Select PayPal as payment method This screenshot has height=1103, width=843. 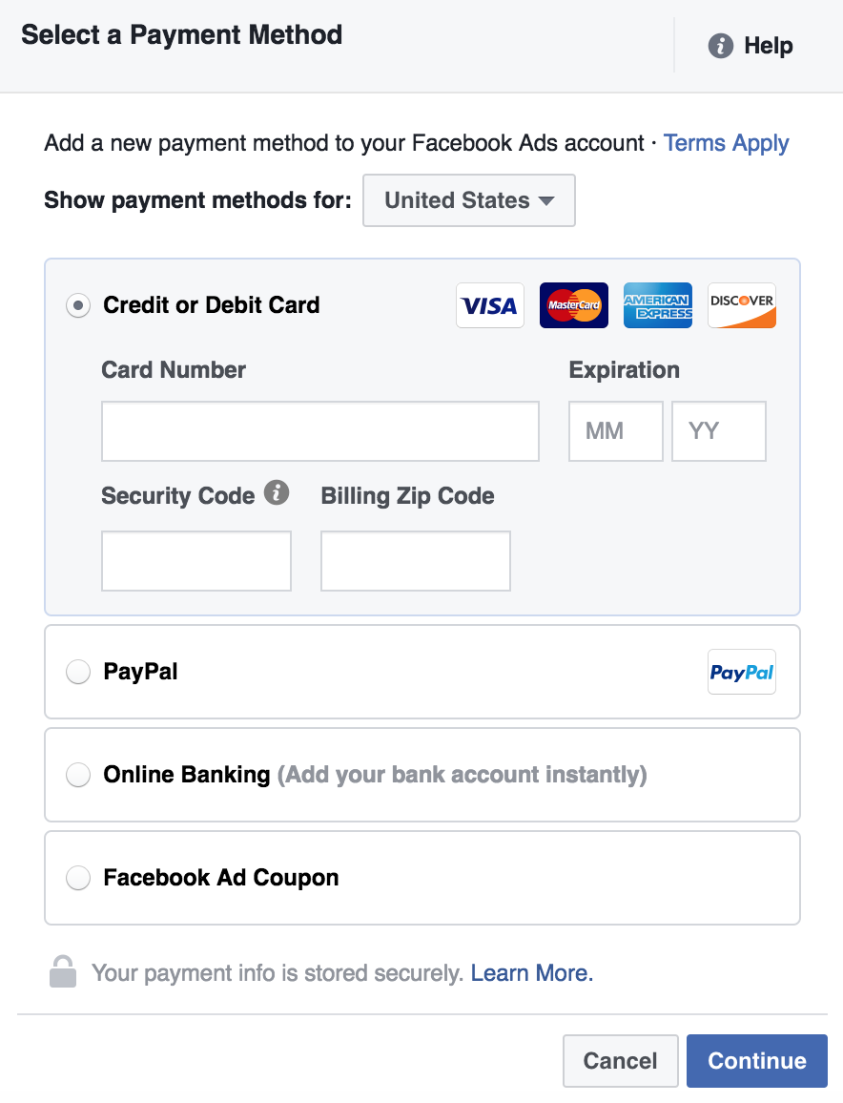pyautogui.click(x=77, y=672)
